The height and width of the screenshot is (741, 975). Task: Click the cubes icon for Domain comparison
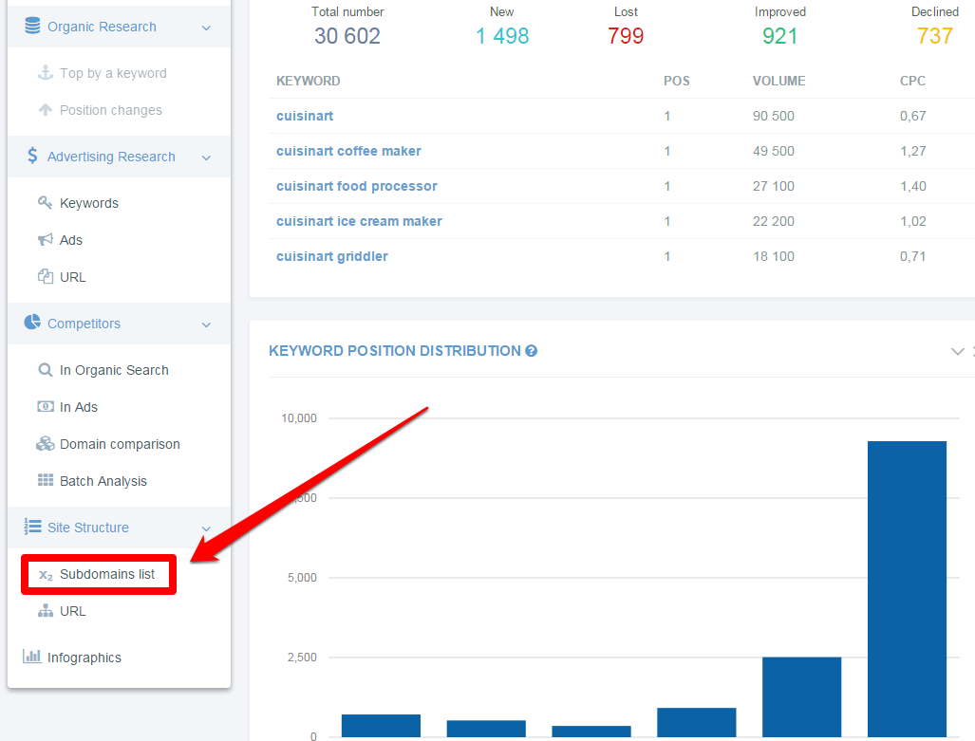tap(46, 443)
